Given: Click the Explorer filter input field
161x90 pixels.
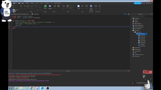Looking at the screenshot, I should [141, 16].
